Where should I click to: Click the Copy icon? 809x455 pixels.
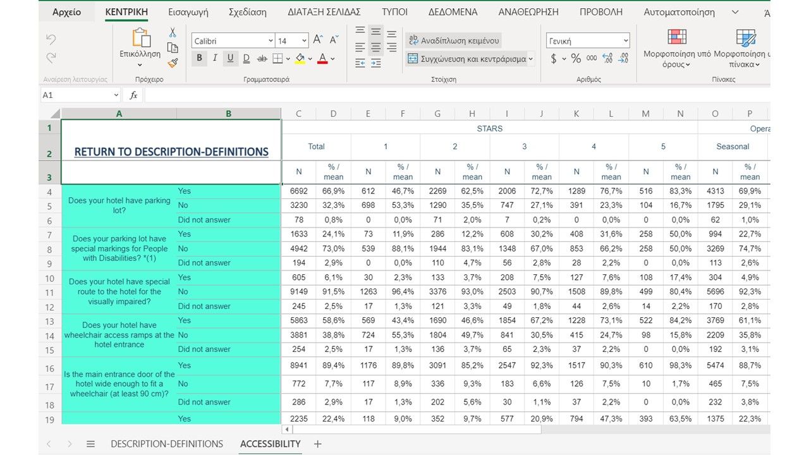pos(173,48)
